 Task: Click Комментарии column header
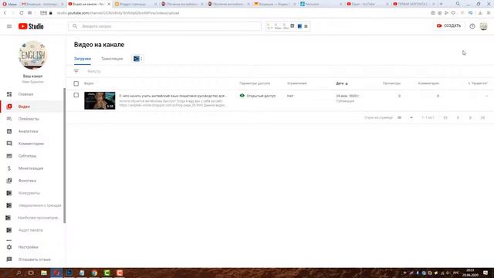click(x=428, y=83)
